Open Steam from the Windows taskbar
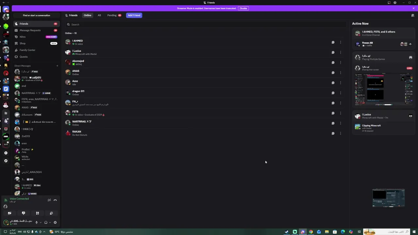Viewport: 418px width, 235px height. 287,232
